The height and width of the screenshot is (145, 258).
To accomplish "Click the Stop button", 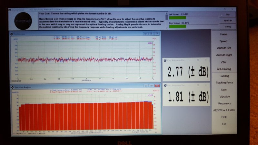I will pyautogui.click(x=228, y=15).
